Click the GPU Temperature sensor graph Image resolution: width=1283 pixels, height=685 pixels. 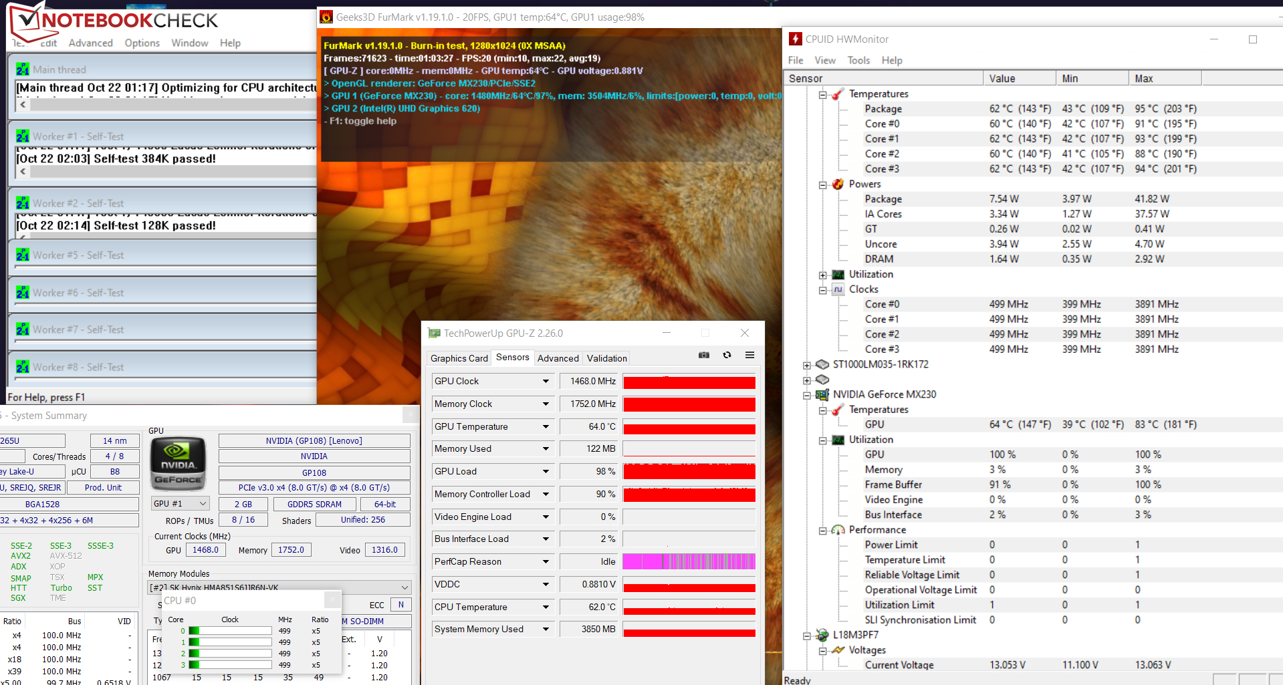[689, 427]
